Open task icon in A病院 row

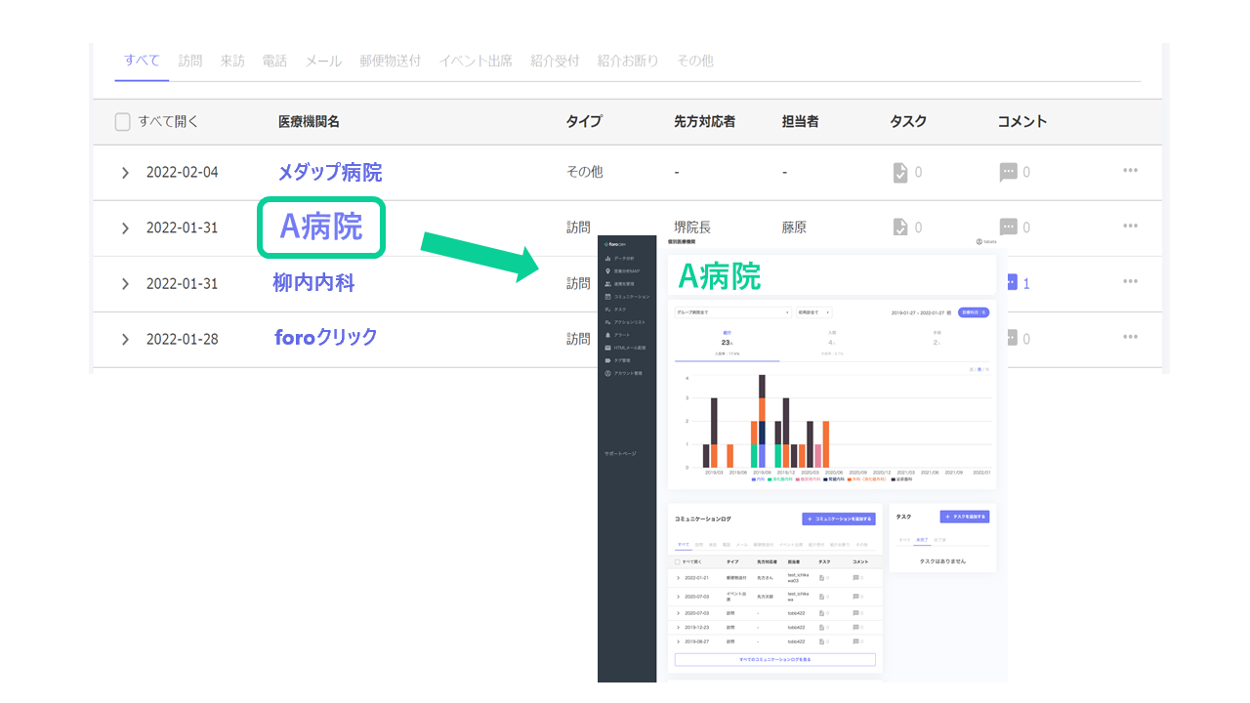point(900,227)
